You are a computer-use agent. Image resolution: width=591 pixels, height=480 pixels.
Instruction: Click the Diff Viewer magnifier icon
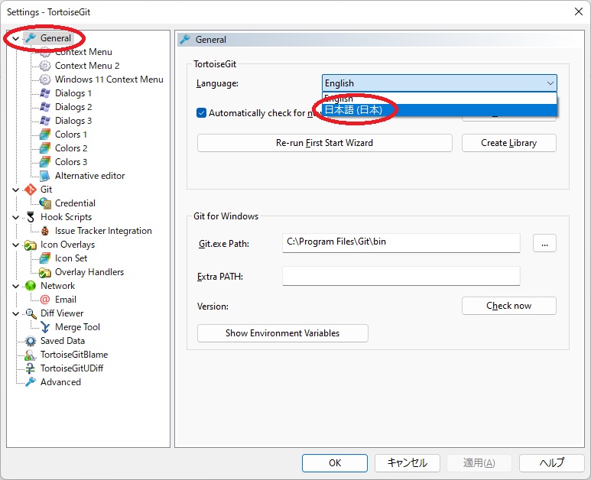coord(31,313)
